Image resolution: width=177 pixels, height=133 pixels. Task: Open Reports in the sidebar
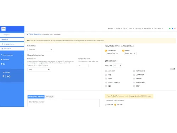click(12, 39)
